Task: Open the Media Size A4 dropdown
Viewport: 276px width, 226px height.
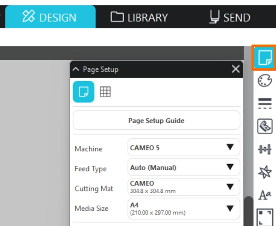Action: [x=184, y=208]
